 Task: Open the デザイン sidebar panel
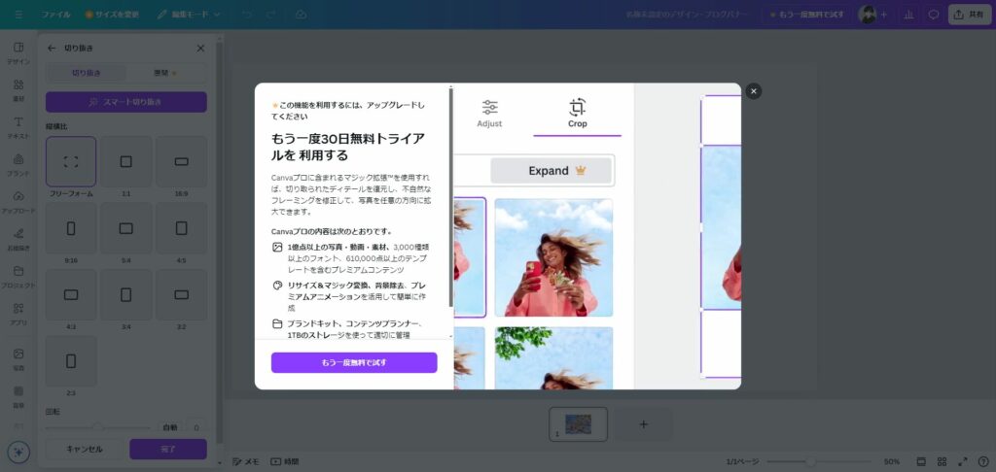pos(18,53)
